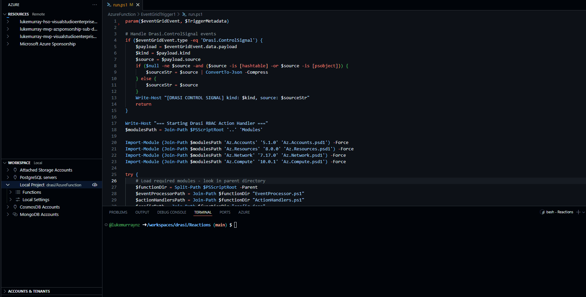586x297 pixels.
Task: Open the terminal launch profile dropdown arrow
Action: point(584,212)
